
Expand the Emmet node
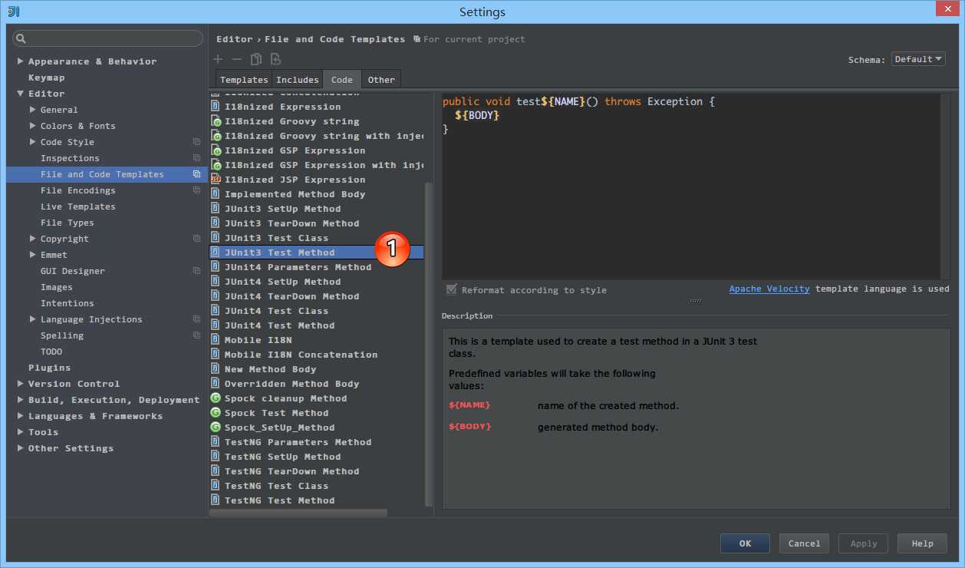pos(33,255)
